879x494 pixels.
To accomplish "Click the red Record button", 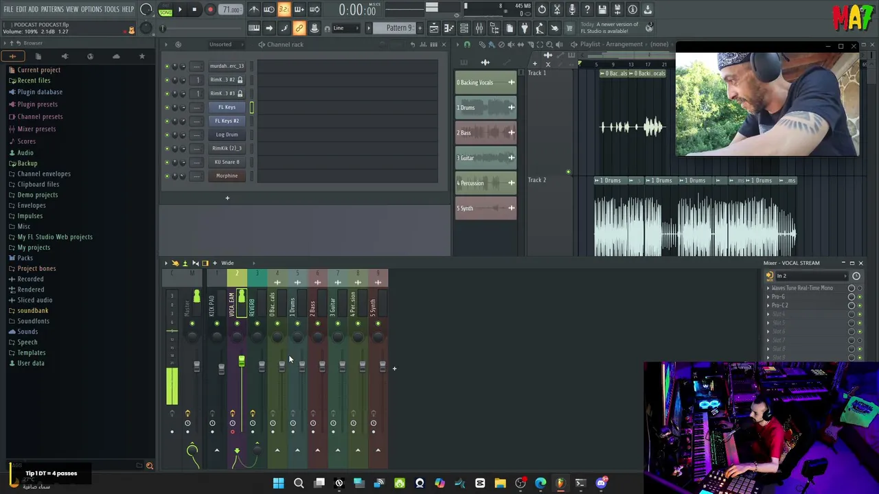I will 210,10.
